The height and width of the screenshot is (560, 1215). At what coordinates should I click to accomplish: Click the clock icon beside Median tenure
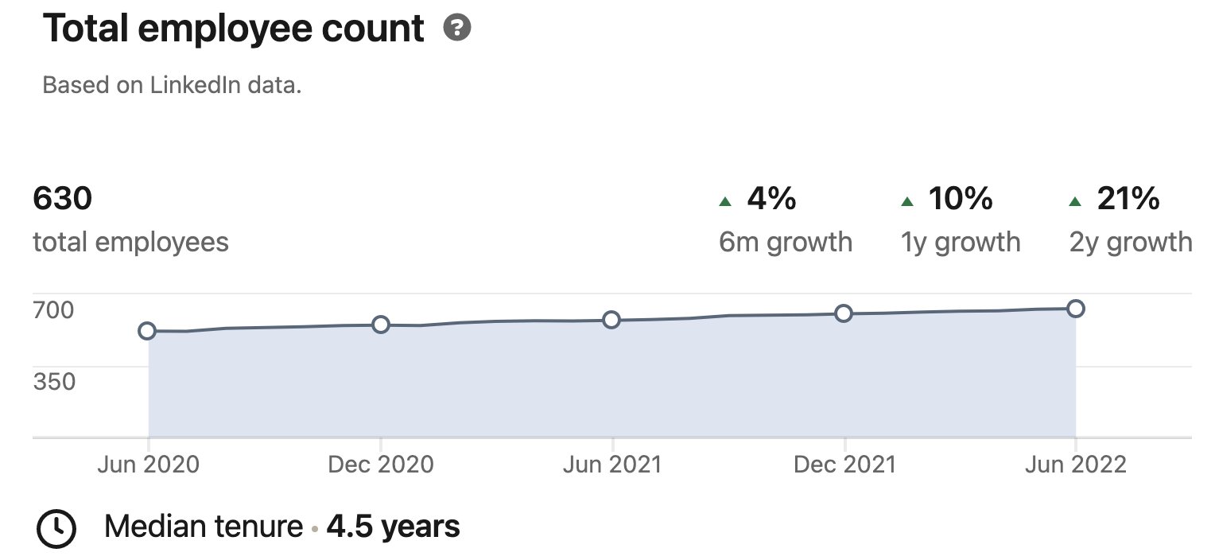click(x=56, y=528)
